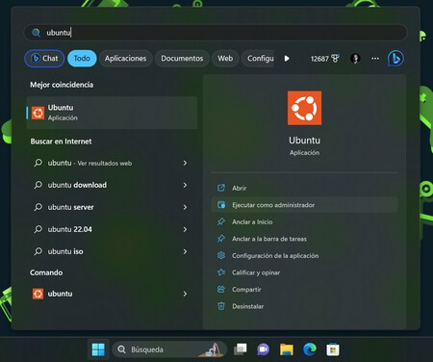Click the 'ubuntu - Ver resultados web' text
Image resolution: width=433 pixels, height=362 pixels.
(89, 163)
